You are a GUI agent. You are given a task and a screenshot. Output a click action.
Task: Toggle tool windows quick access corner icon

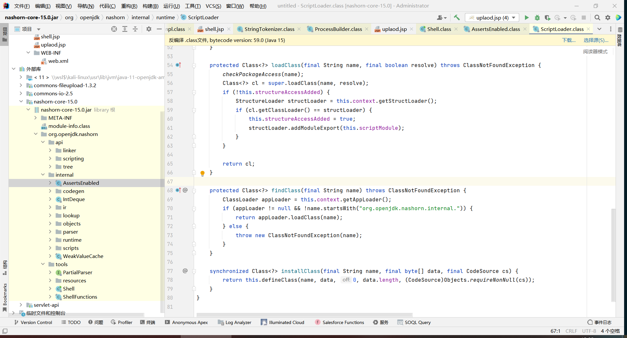coord(5,331)
